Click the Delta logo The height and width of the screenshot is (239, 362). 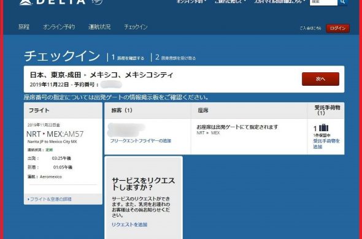tap(52, 2)
